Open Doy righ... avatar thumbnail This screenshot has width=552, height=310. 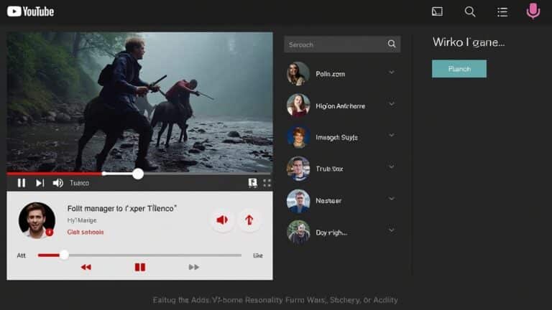(298, 232)
